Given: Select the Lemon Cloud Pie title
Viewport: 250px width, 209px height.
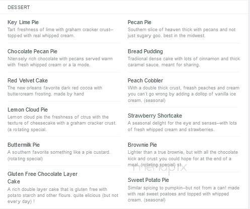Looking at the screenshot, I should [28, 110].
